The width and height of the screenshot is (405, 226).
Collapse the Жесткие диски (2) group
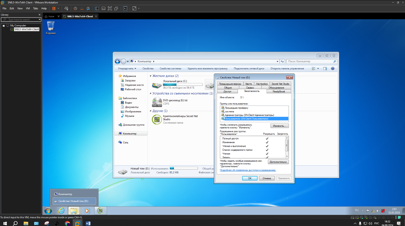tap(150, 76)
